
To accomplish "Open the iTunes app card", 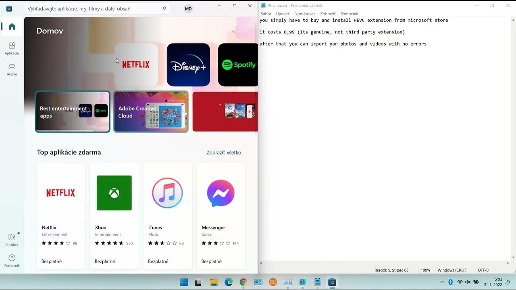I will coord(167,216).
